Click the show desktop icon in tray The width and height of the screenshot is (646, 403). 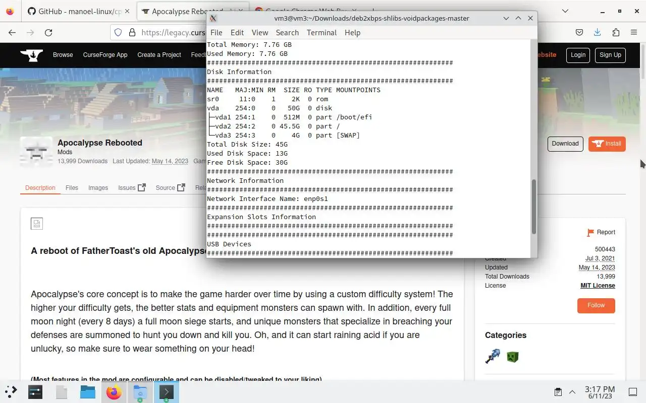pyautogui.click(x=633, y=392)
